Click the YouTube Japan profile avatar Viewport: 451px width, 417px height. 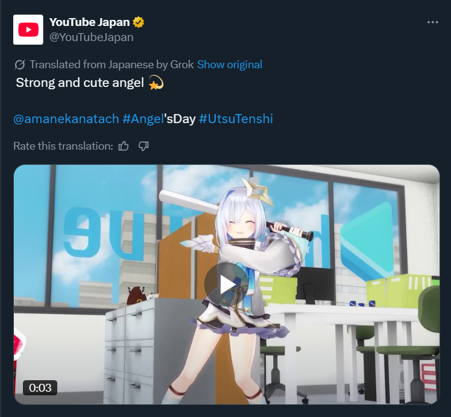tap(28, 30)
